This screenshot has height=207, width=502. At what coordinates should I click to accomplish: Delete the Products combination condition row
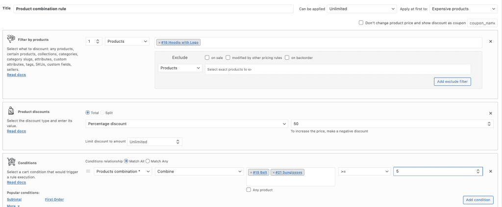(491, 171)
